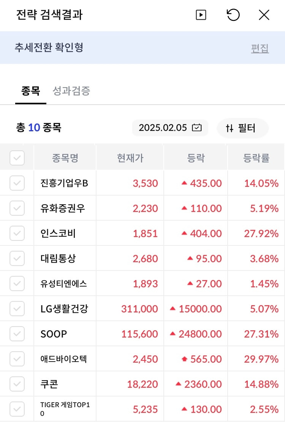Image resolution: width=285 pixels, height=422 pixels.
Task: Close the strategy search results panel
Action: [264, 15]
